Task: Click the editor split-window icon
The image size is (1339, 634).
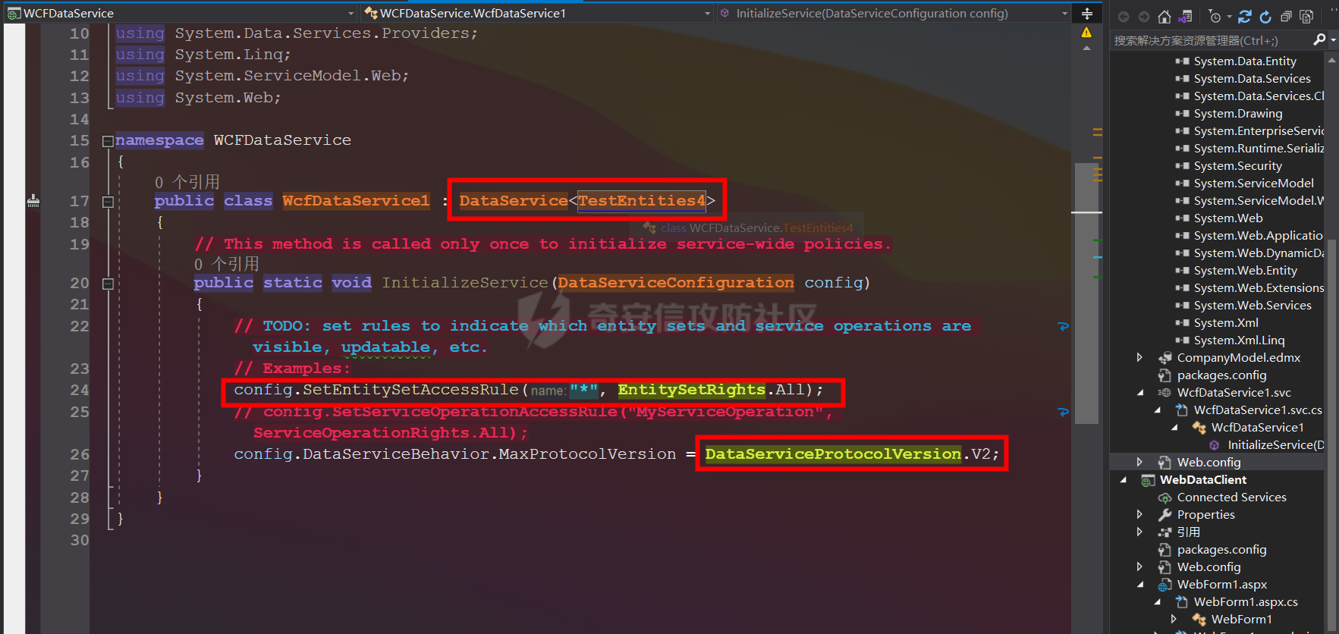Action: point(1087,13)
